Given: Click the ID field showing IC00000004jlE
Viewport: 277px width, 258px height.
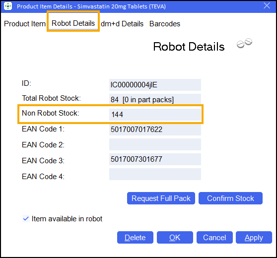Looking at the screenshot, I should pyautogui.click(x=155, y=85).
